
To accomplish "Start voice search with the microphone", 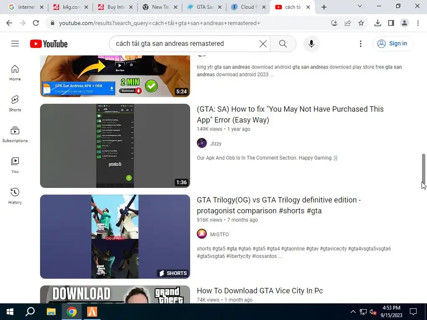I will 311,43.
